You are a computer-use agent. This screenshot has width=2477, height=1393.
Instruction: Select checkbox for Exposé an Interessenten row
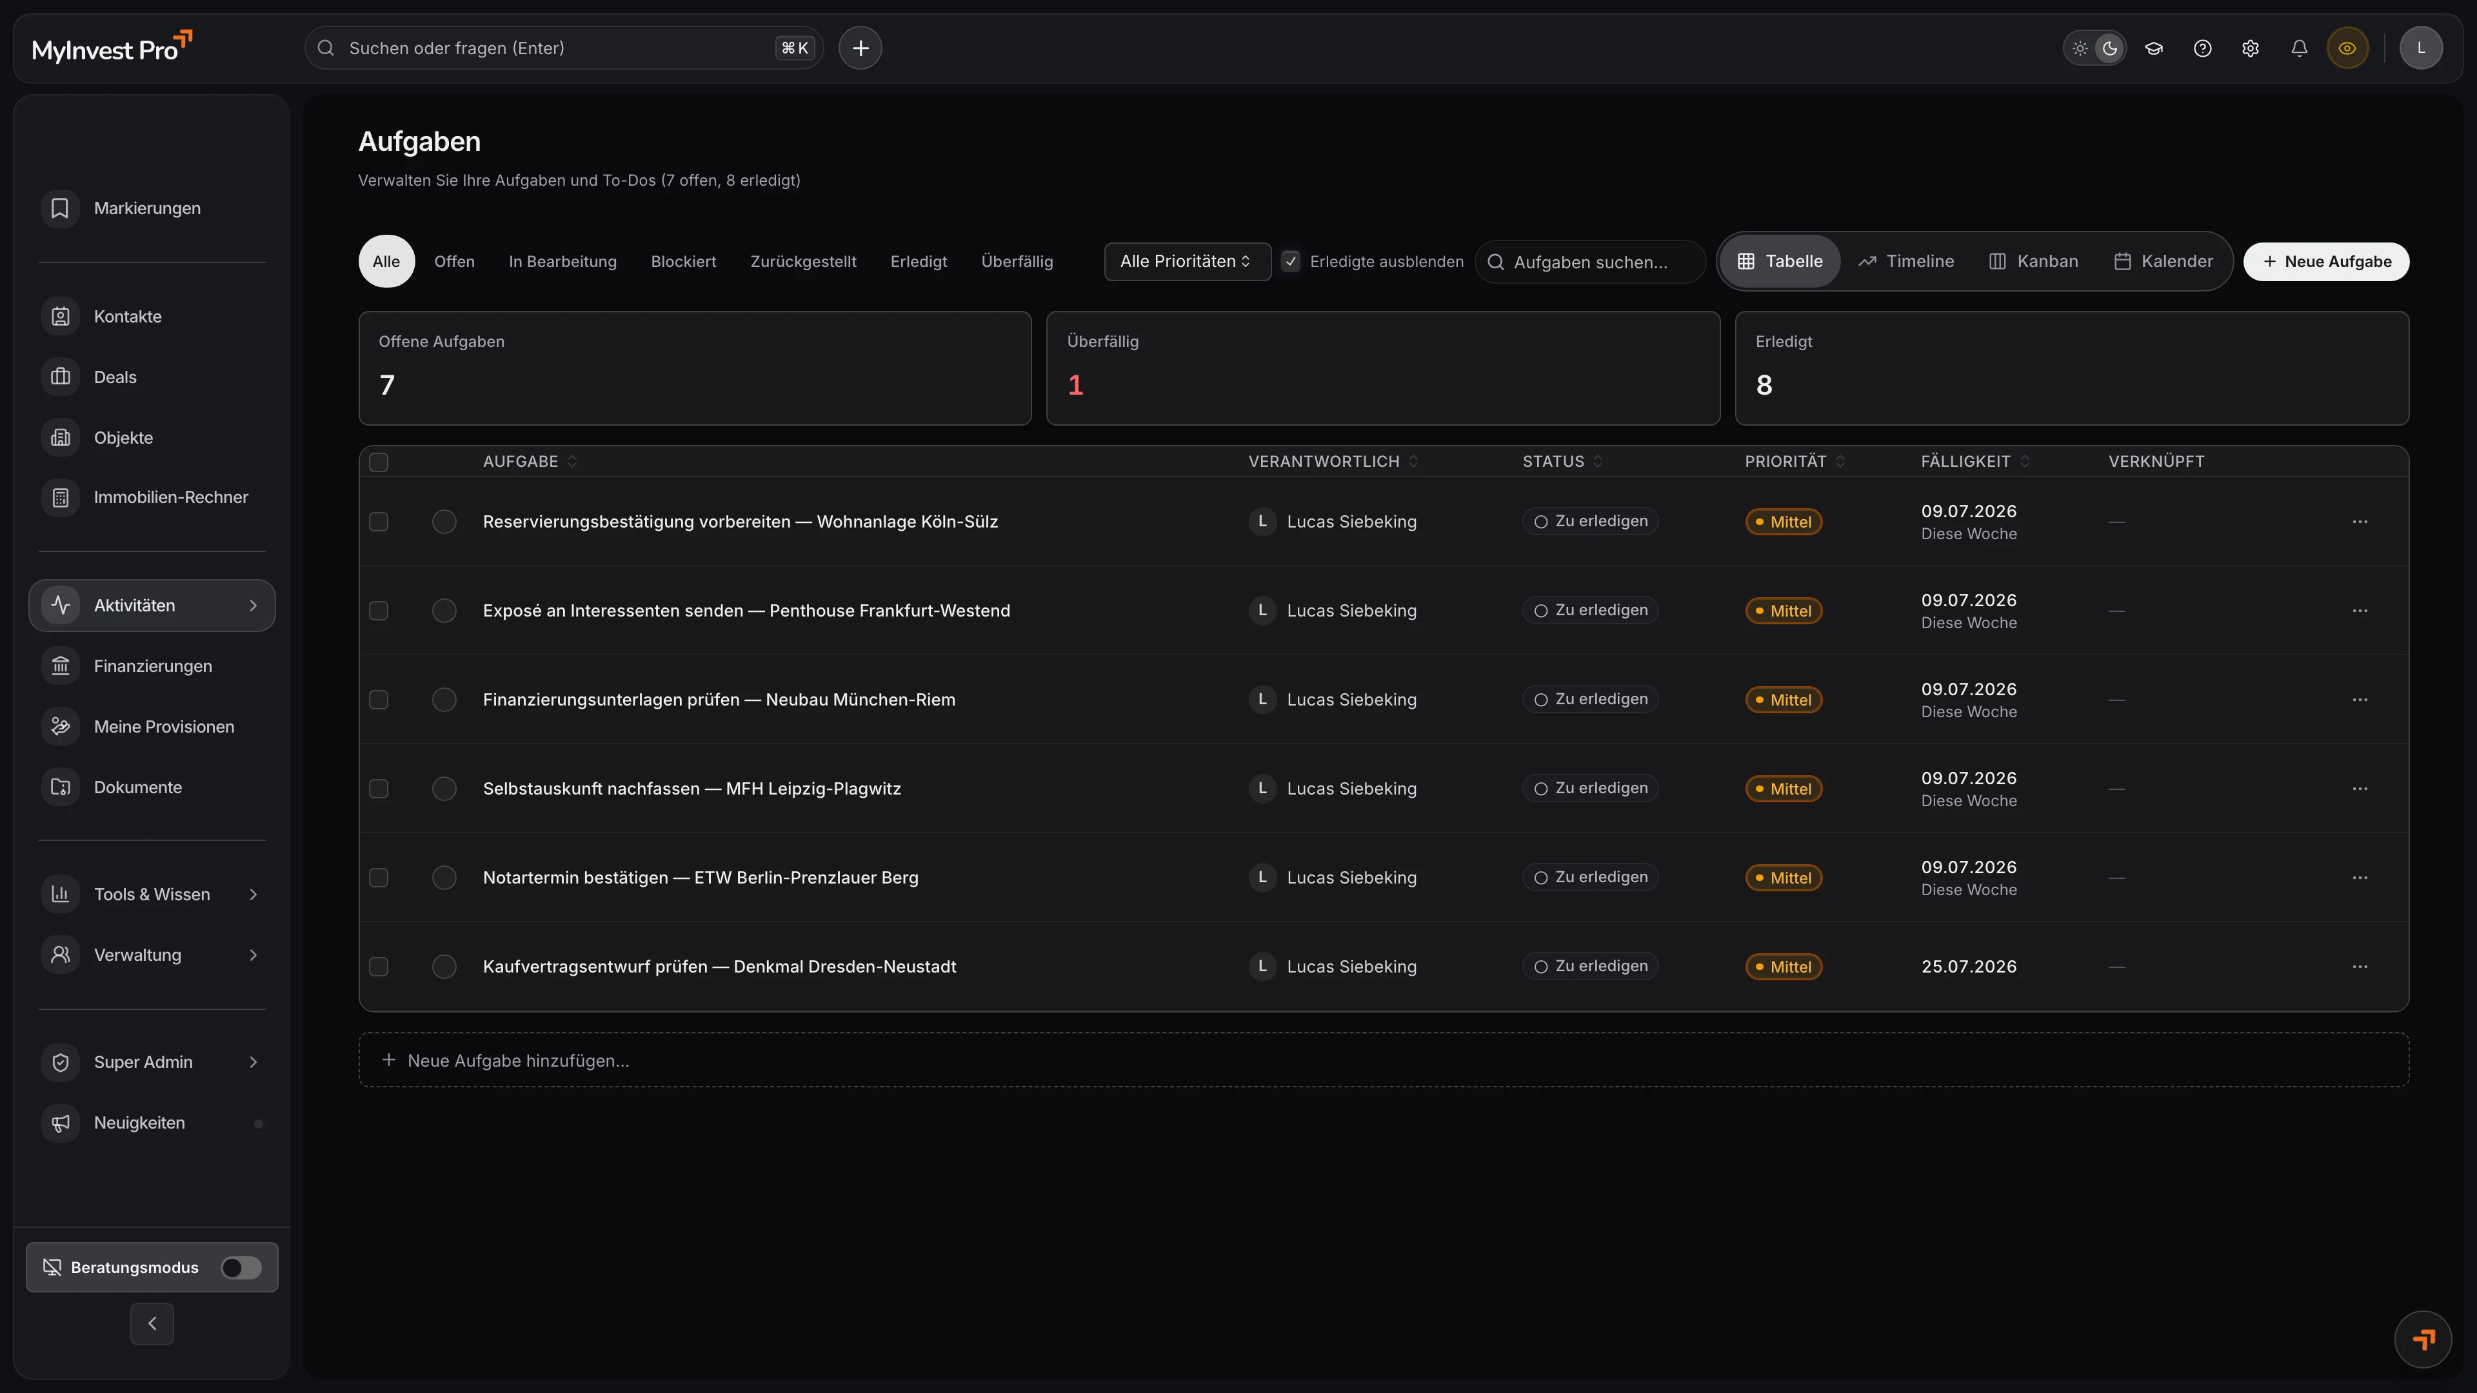pos(379,611)
